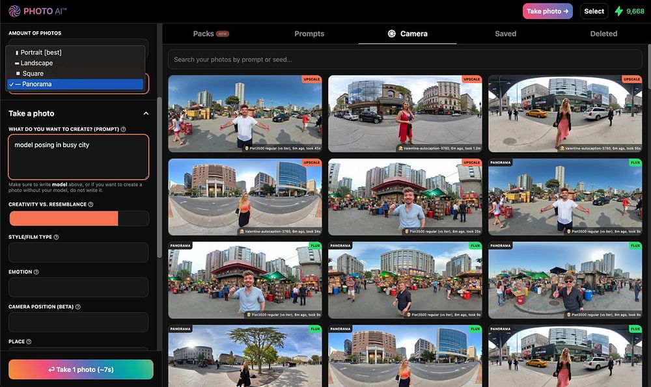
Task: Open the Emotion dropdown field
Action: click(79, 287)
